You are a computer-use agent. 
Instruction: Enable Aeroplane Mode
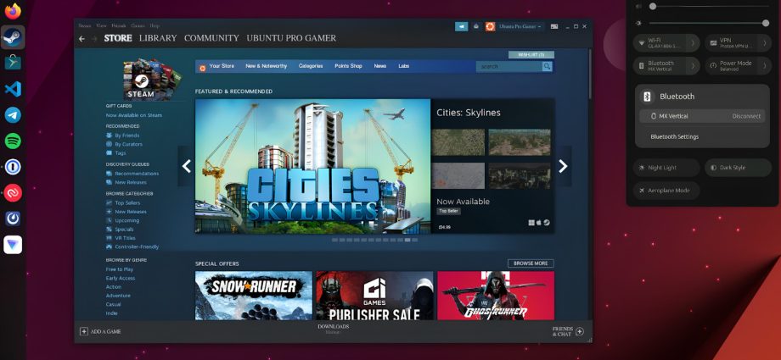click(666, 191)
